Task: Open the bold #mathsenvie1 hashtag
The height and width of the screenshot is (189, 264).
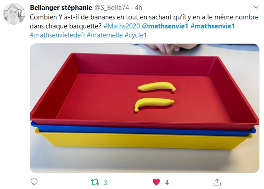Action: (213, 26)
